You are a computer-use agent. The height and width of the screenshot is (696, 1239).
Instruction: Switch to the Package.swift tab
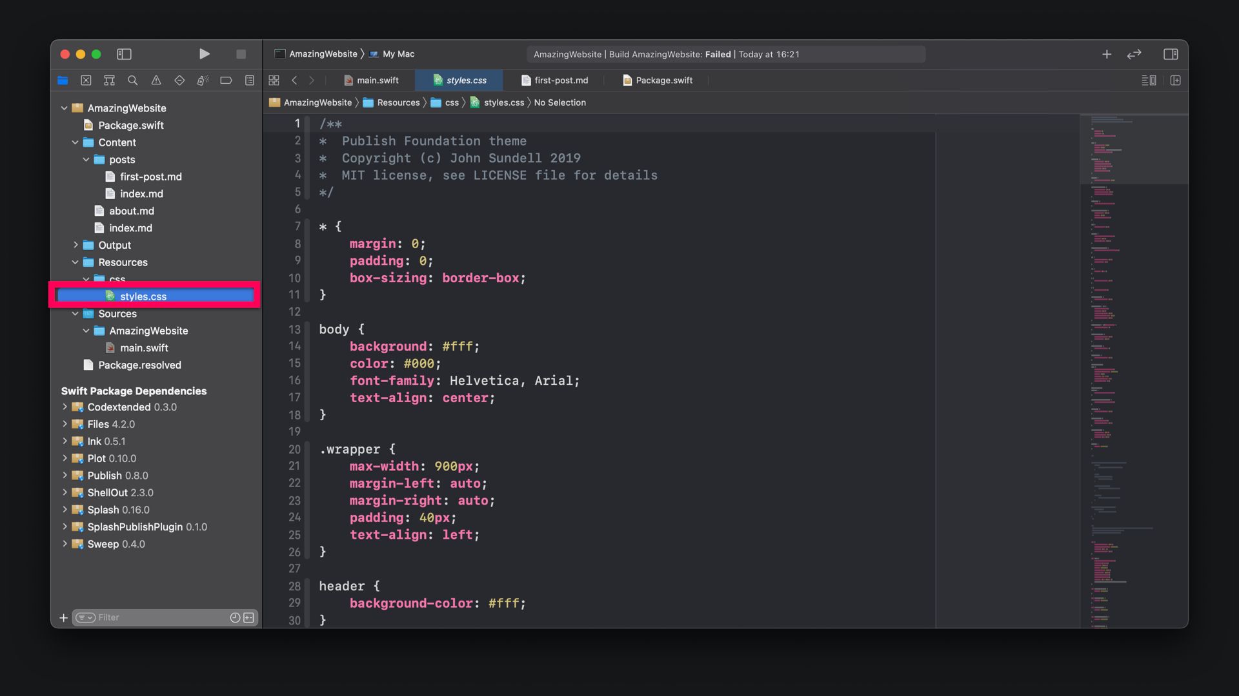coord(658,81)
